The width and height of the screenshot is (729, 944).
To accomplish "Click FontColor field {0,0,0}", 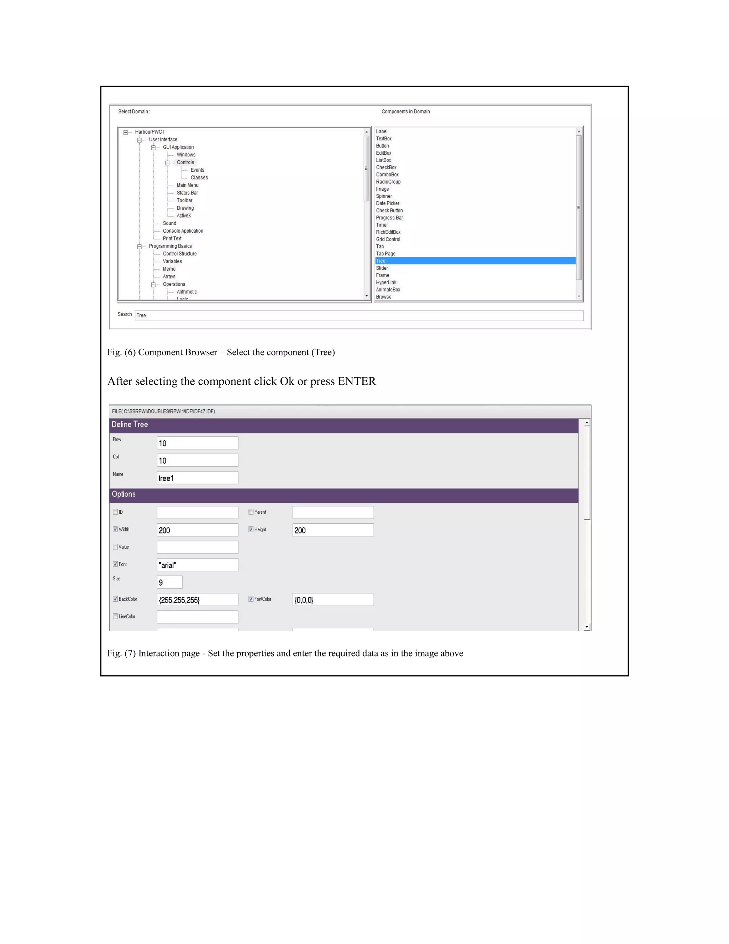I will tap(333, 600).
